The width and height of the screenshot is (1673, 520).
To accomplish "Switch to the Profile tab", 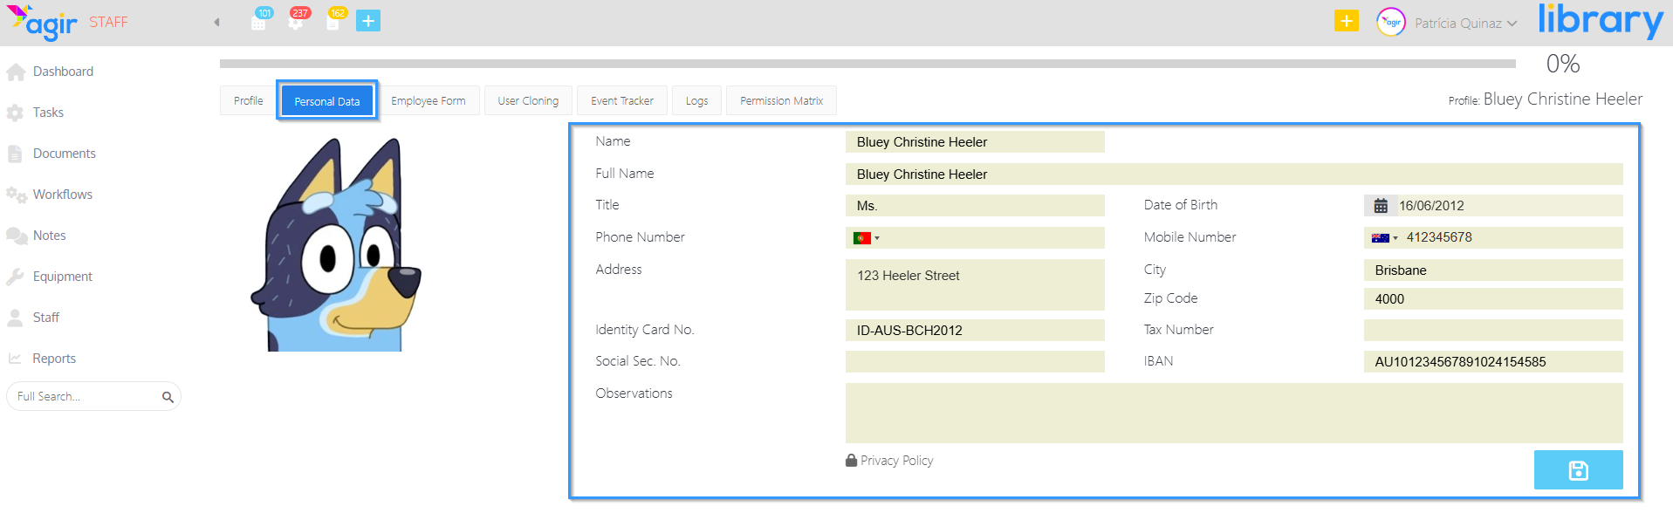I will tap(248, 100).
